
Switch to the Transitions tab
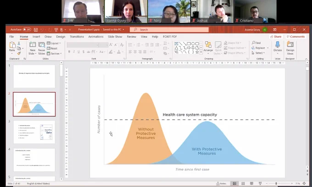tap(77, 37)
